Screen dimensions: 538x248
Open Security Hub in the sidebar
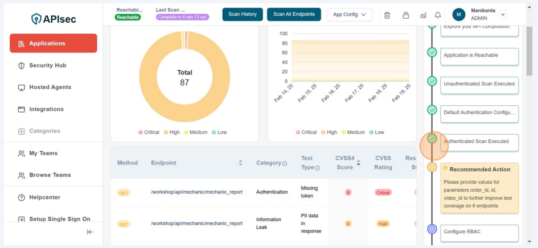[x=48, y=65]
